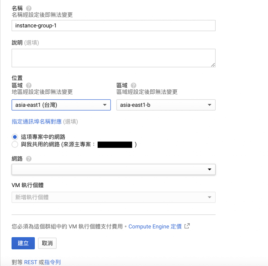Image resolution: width=268 pixels, height=266 pixels.
Task: Click 建立 create button
Action: tap(23, 243)
